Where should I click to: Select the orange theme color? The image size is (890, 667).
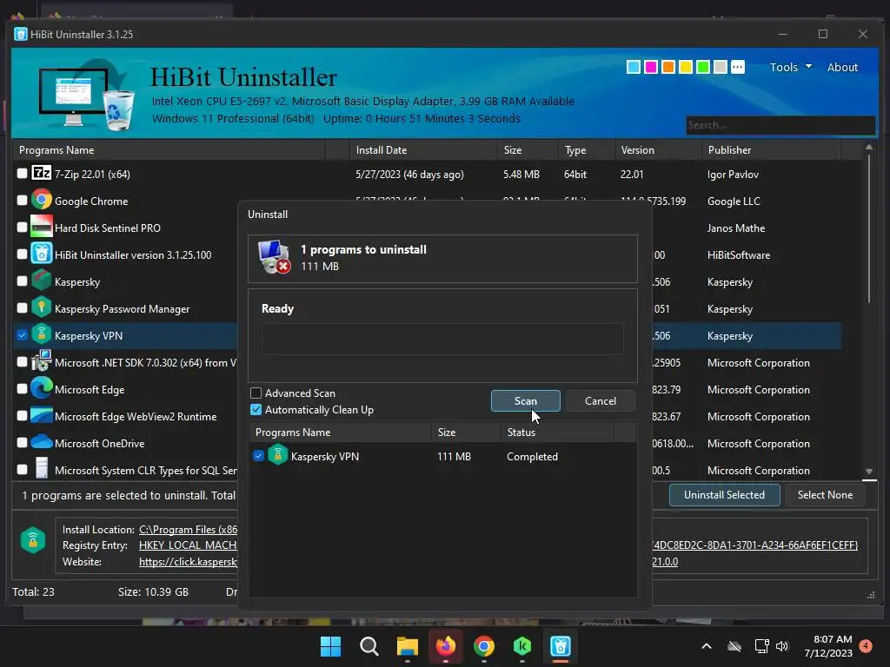[x=668, y=67]
